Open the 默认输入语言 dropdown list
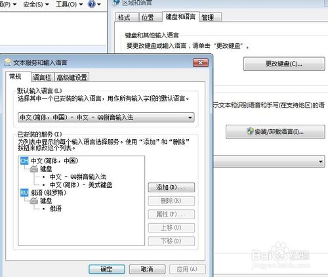 tap(106, 117)
